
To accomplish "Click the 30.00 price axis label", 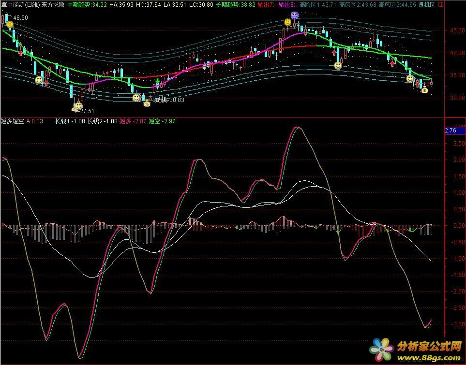I will [x=457, y=98].
